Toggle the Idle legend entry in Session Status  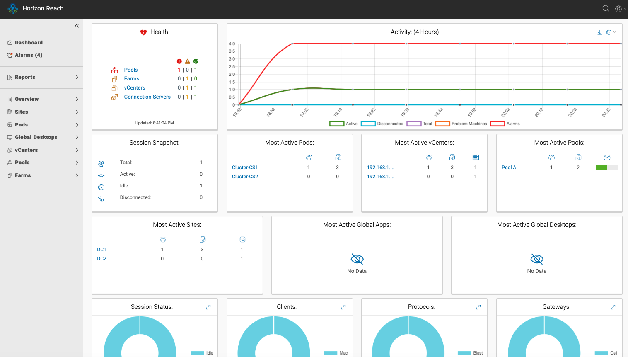click(202, 353)
